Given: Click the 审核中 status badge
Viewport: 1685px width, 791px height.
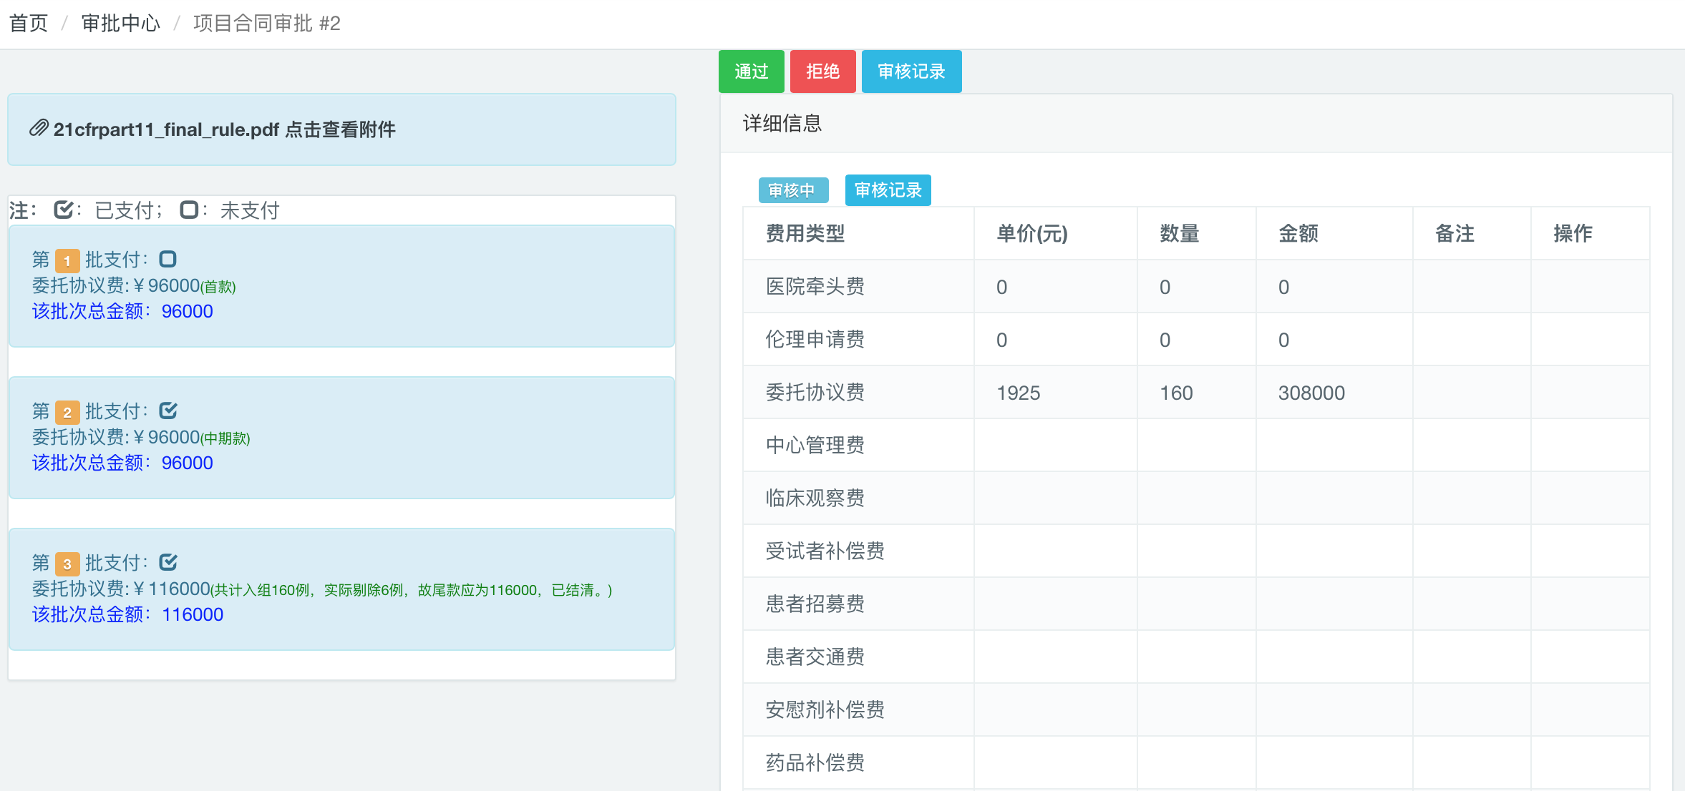Looking at the screenshot, I should point(792,190).
